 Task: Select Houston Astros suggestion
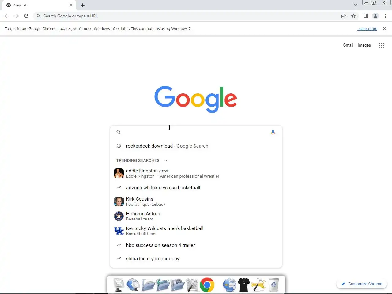(x=196, y=216)
